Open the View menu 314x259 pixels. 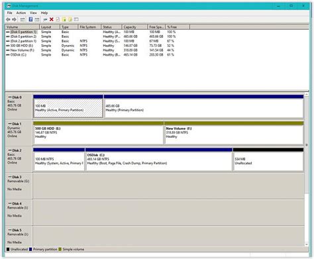point(33,13)
